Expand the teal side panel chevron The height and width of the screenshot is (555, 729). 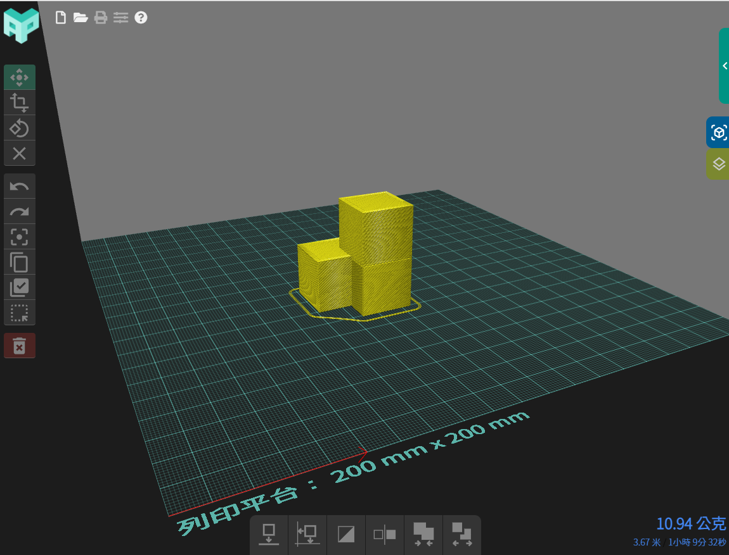coord(725,66)
